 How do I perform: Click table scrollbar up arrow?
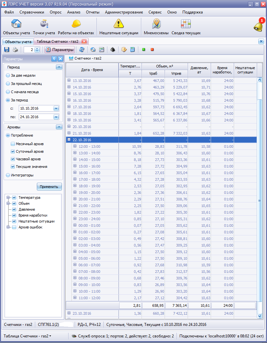(x=259, y=80)
